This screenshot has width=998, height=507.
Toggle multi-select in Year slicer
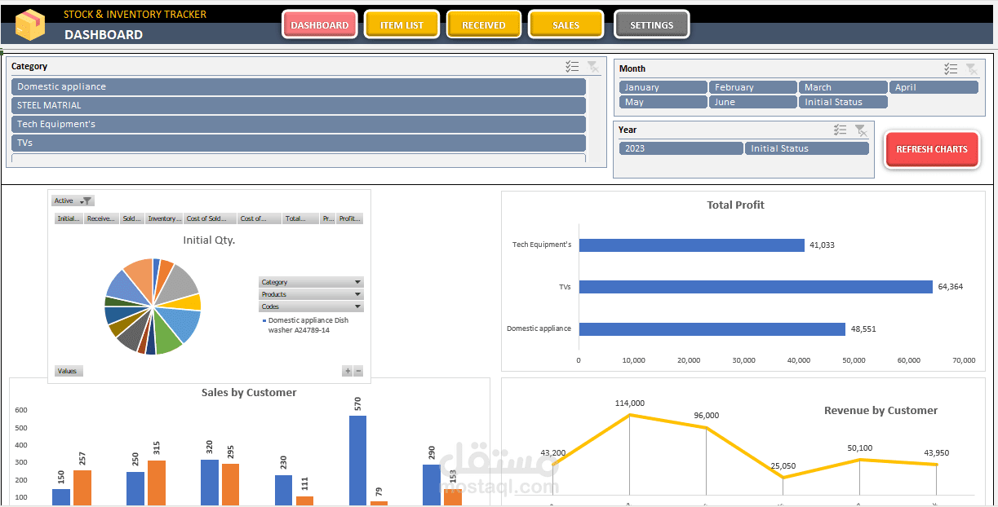(x=840, y=130)
